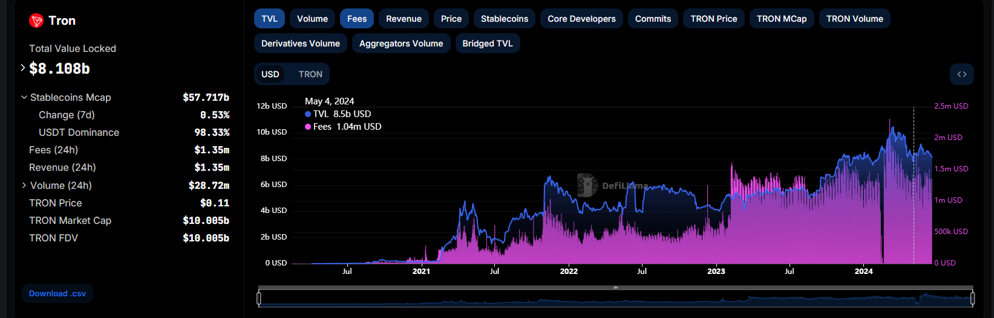Click the 2022 label on chart axis
The width and height of the screenshot is (994, 318).
(x=569, y=272)
